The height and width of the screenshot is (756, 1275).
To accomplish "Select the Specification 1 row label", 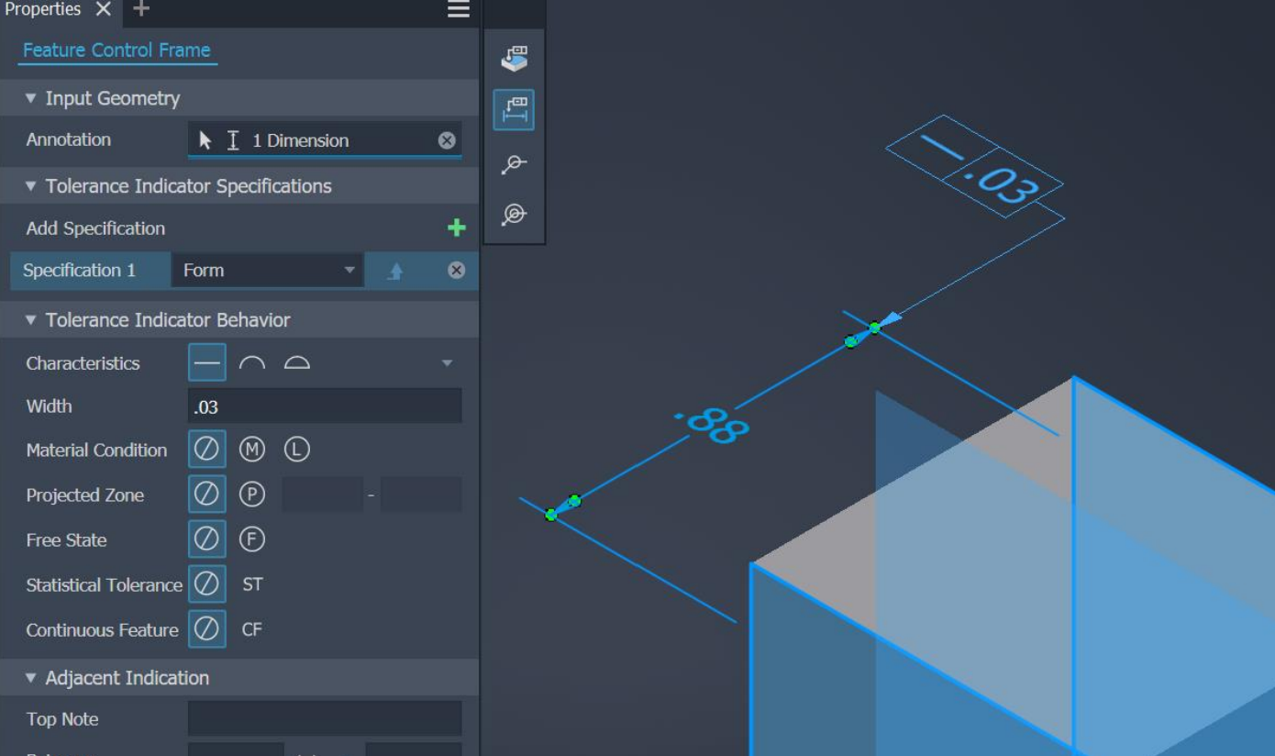I will click(x=79, y=271).
